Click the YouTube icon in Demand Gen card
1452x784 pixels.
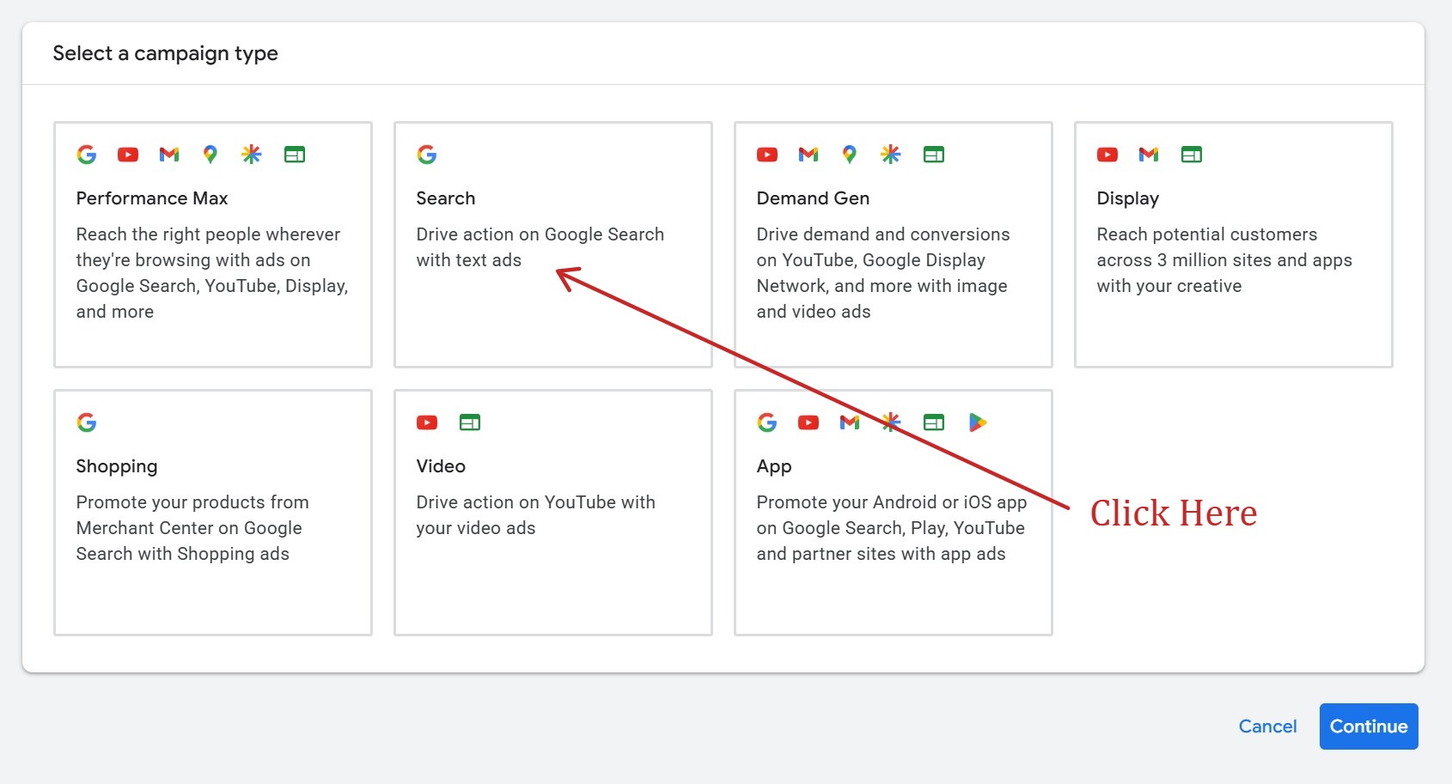click(x=767, y=155)
